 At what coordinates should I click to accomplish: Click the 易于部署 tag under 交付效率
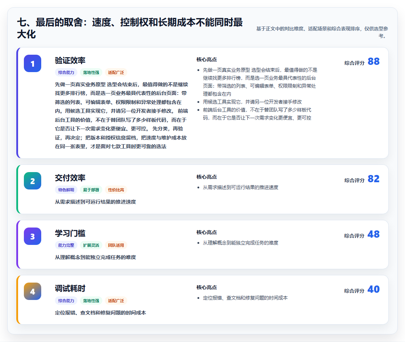click(x=91, y=190)
